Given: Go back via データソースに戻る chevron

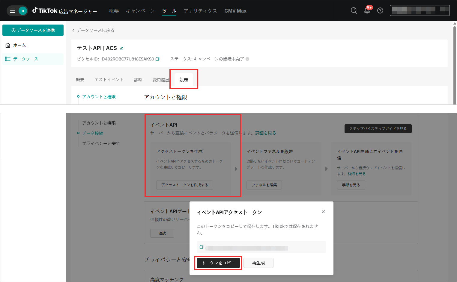Looking at the screenshot, I should [x=73, y=30].
